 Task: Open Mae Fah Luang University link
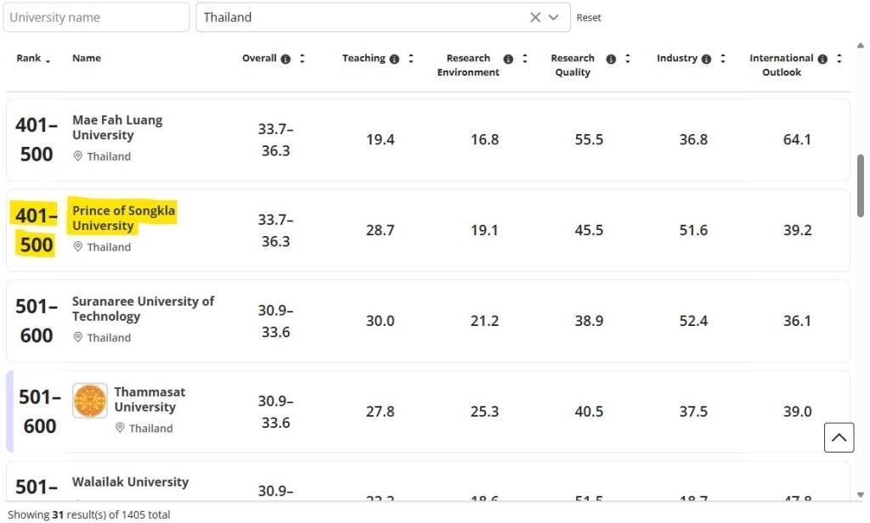point(117,127)
